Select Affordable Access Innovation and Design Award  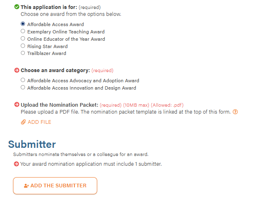(23, 88)
